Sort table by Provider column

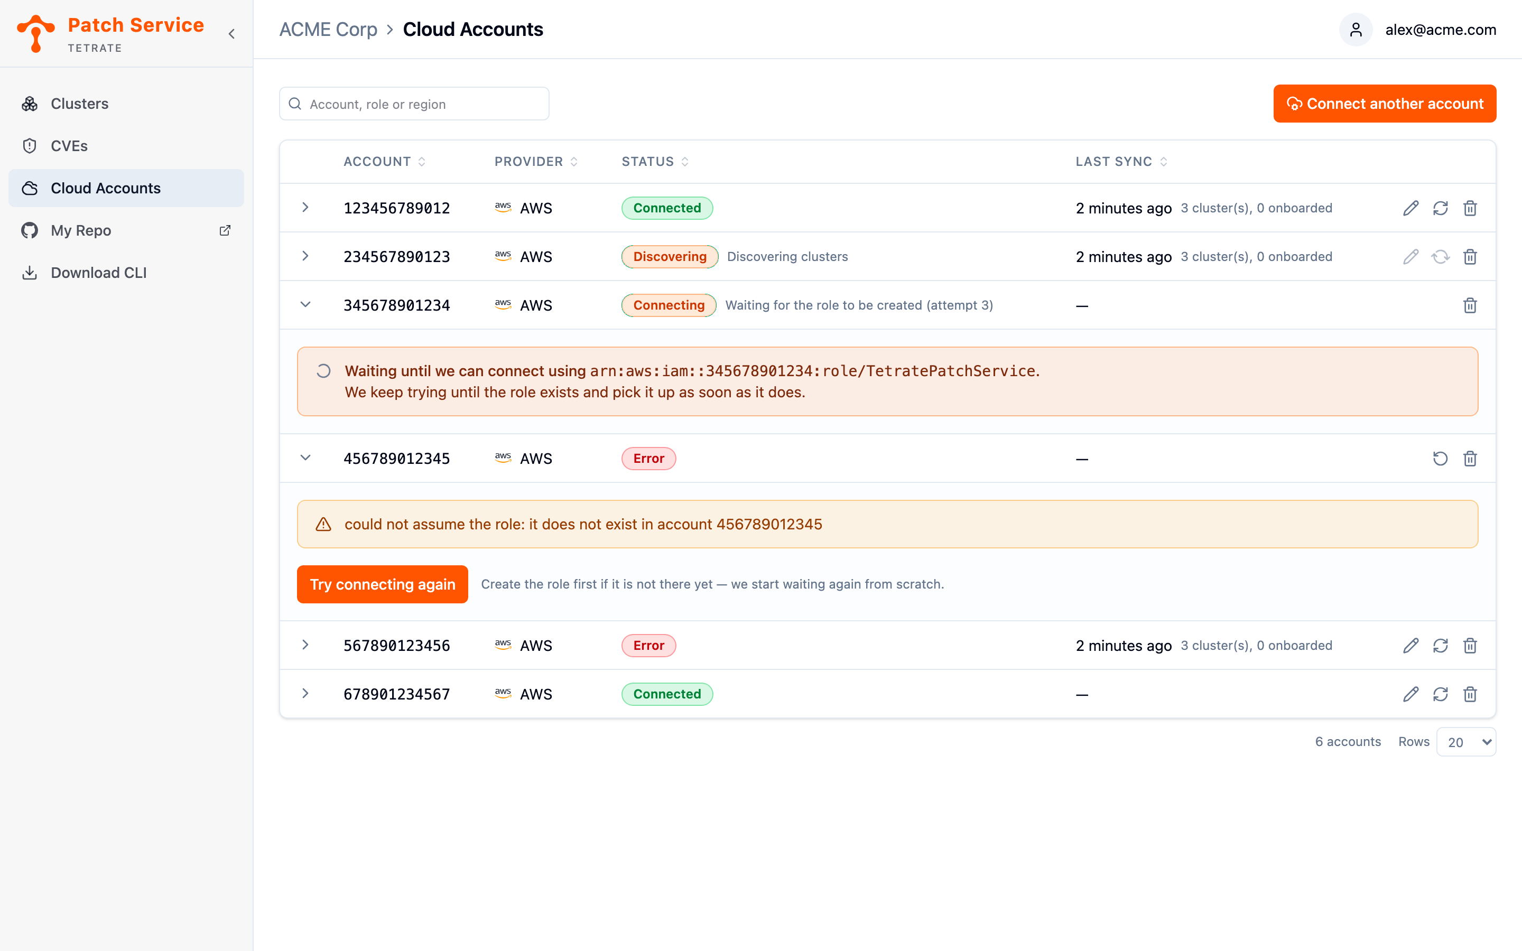536,162
